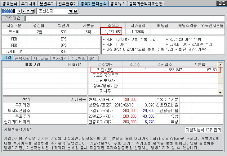Image resolution: width=227 pixels, height=156 pixels.
Task: Click the 결산월 value 12월
Action: coord(39,32)
